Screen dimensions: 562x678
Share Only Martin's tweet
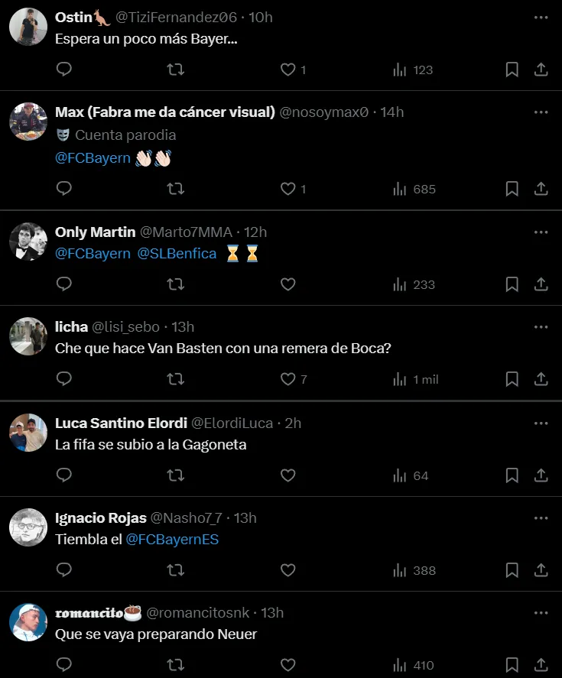point(541,284)
